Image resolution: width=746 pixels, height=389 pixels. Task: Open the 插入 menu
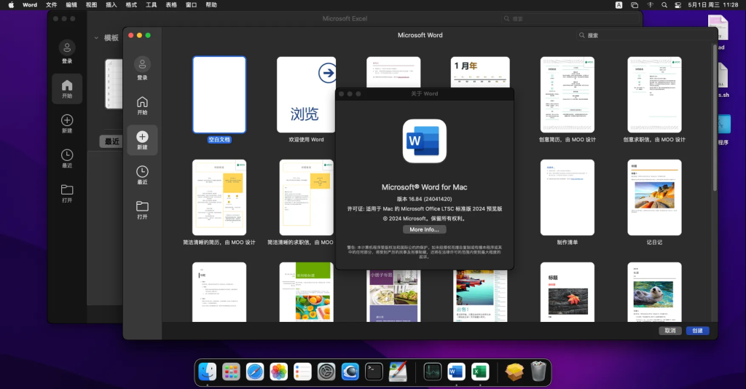(x=111, y=5)
